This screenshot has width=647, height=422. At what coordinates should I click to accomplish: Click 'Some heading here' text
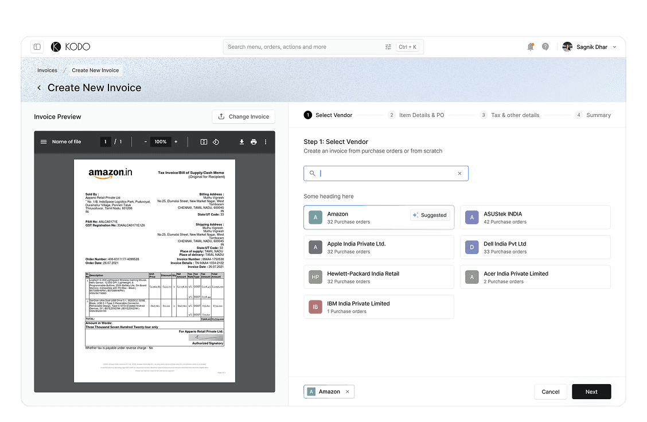coord(329,196)
